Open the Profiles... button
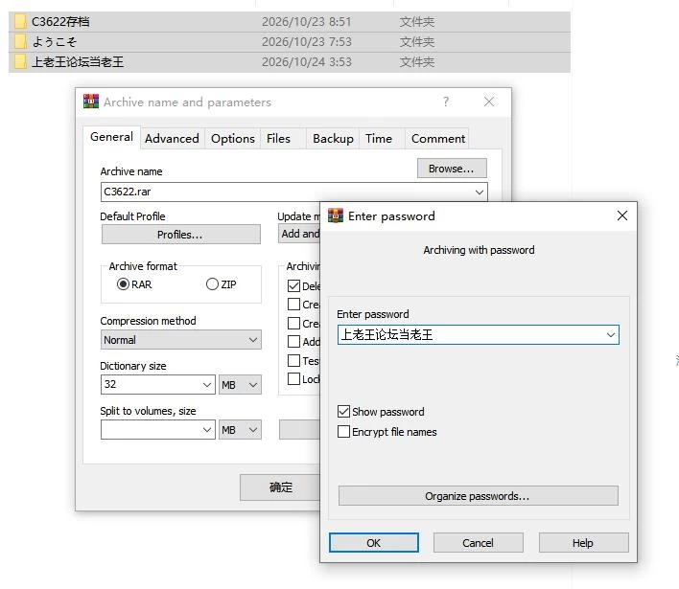The height and width of the screenshot is (589, 679). coord(181,235)
